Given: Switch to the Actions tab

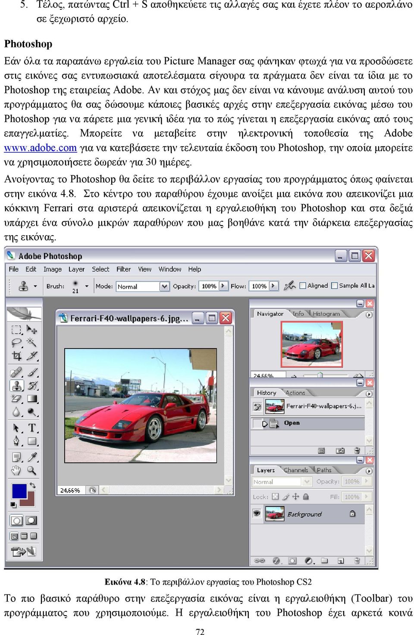Looking at the screenshot, I should pyautogui.click(x=295, y=393).
